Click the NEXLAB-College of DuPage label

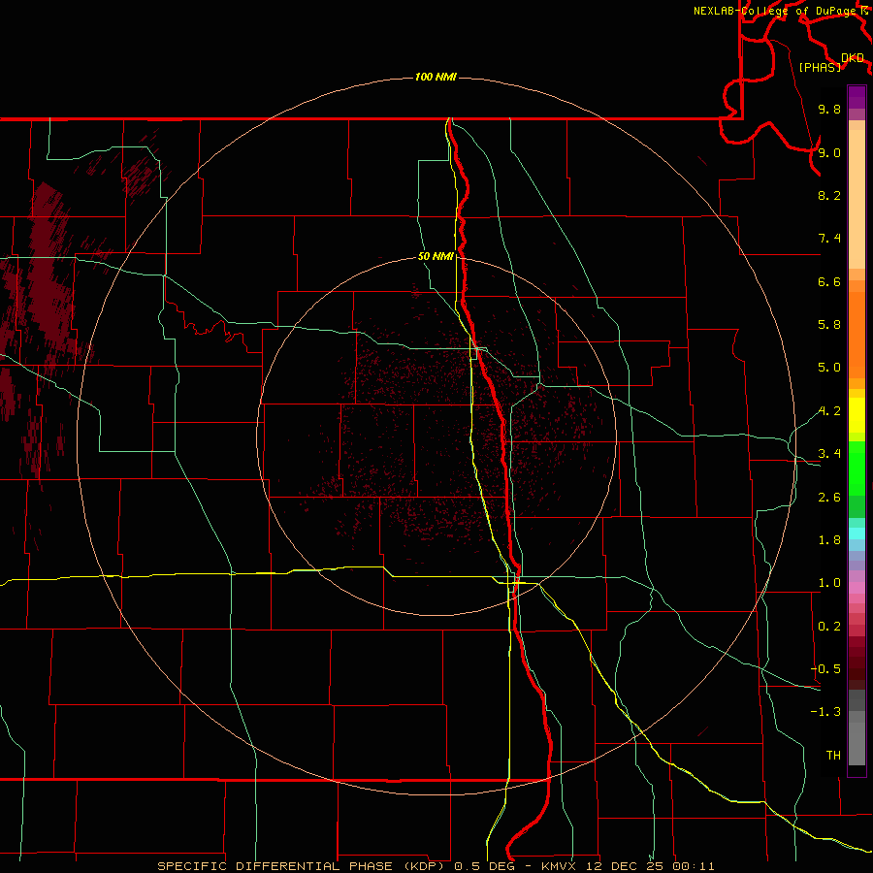[x=775, y=11]
